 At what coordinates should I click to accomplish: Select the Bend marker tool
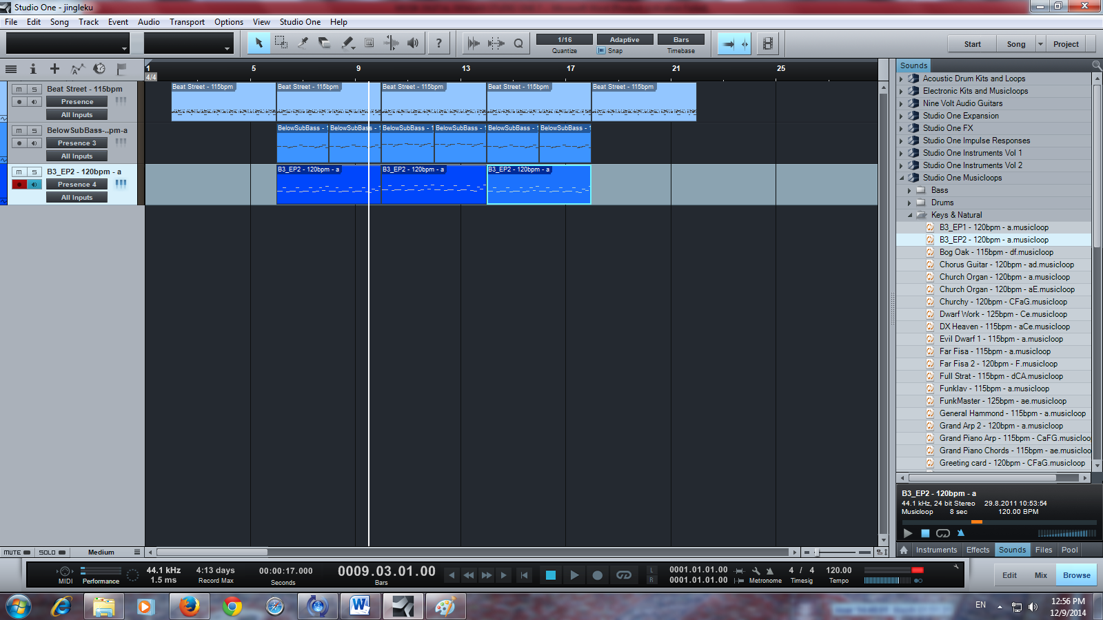(391, 43)
